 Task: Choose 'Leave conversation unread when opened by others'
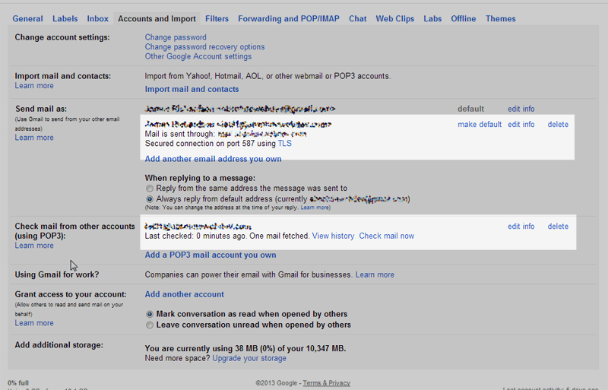pos(150,325)
